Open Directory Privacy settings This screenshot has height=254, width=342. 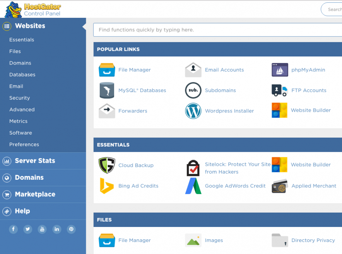279,240
